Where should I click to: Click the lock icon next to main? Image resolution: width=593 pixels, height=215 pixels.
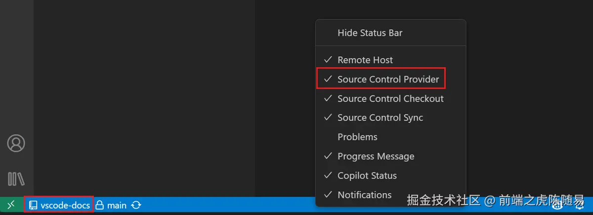tap(99, 205)
